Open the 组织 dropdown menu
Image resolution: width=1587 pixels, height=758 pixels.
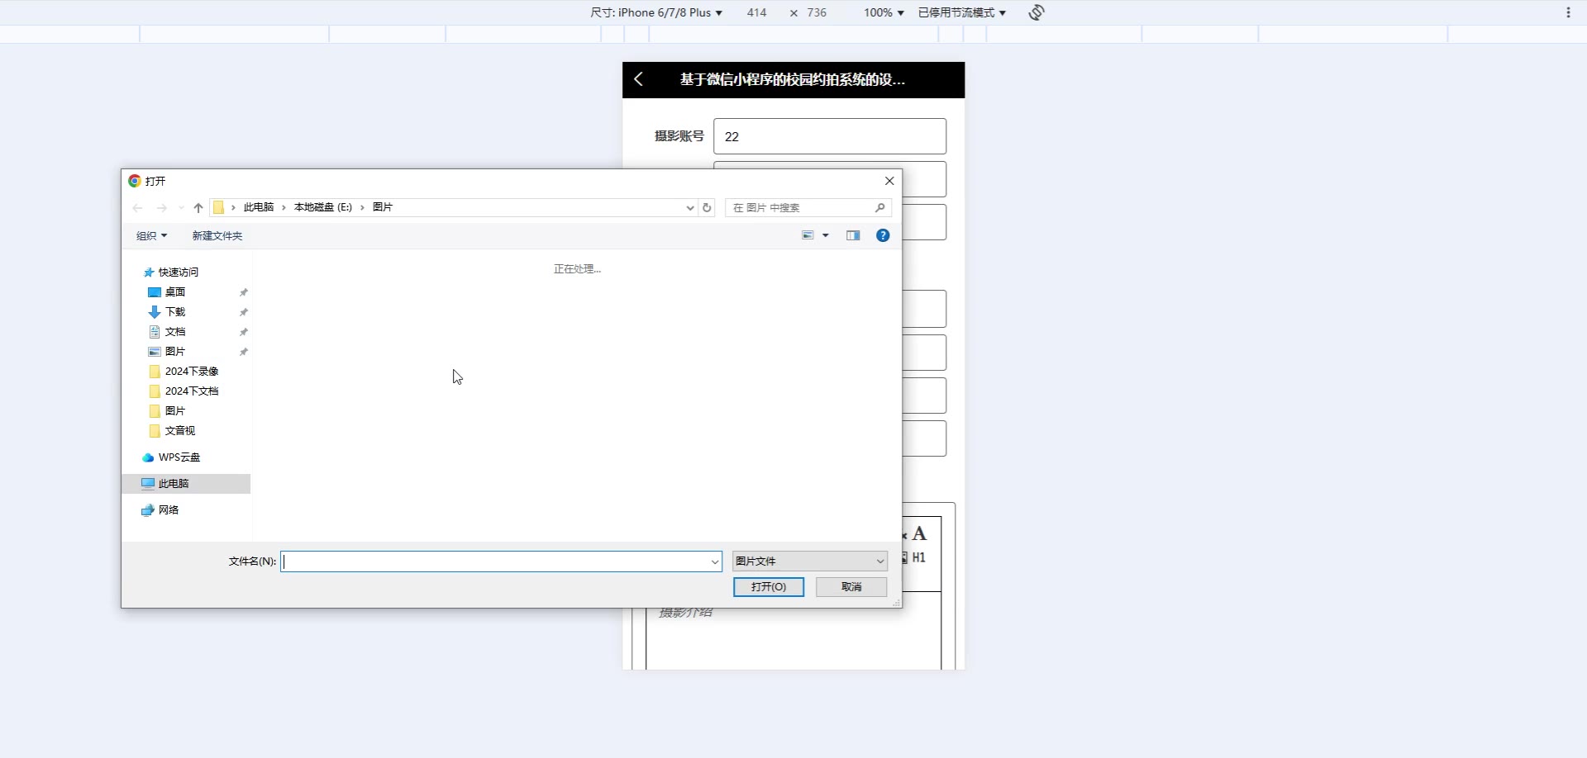[x=151, y=236]
